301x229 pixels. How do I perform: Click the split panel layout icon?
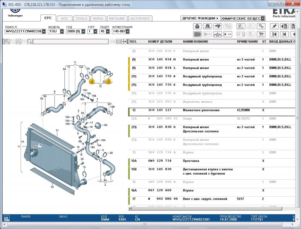(x=118, y=42)
